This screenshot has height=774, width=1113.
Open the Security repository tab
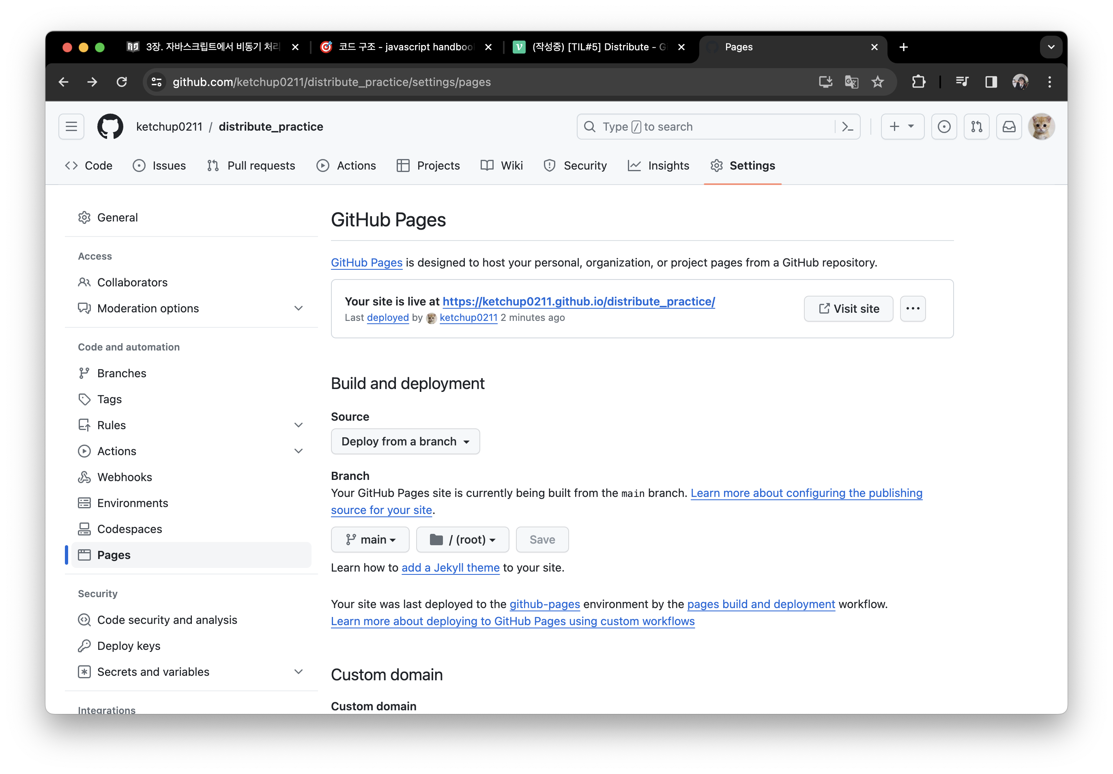[x=576, y=166]
